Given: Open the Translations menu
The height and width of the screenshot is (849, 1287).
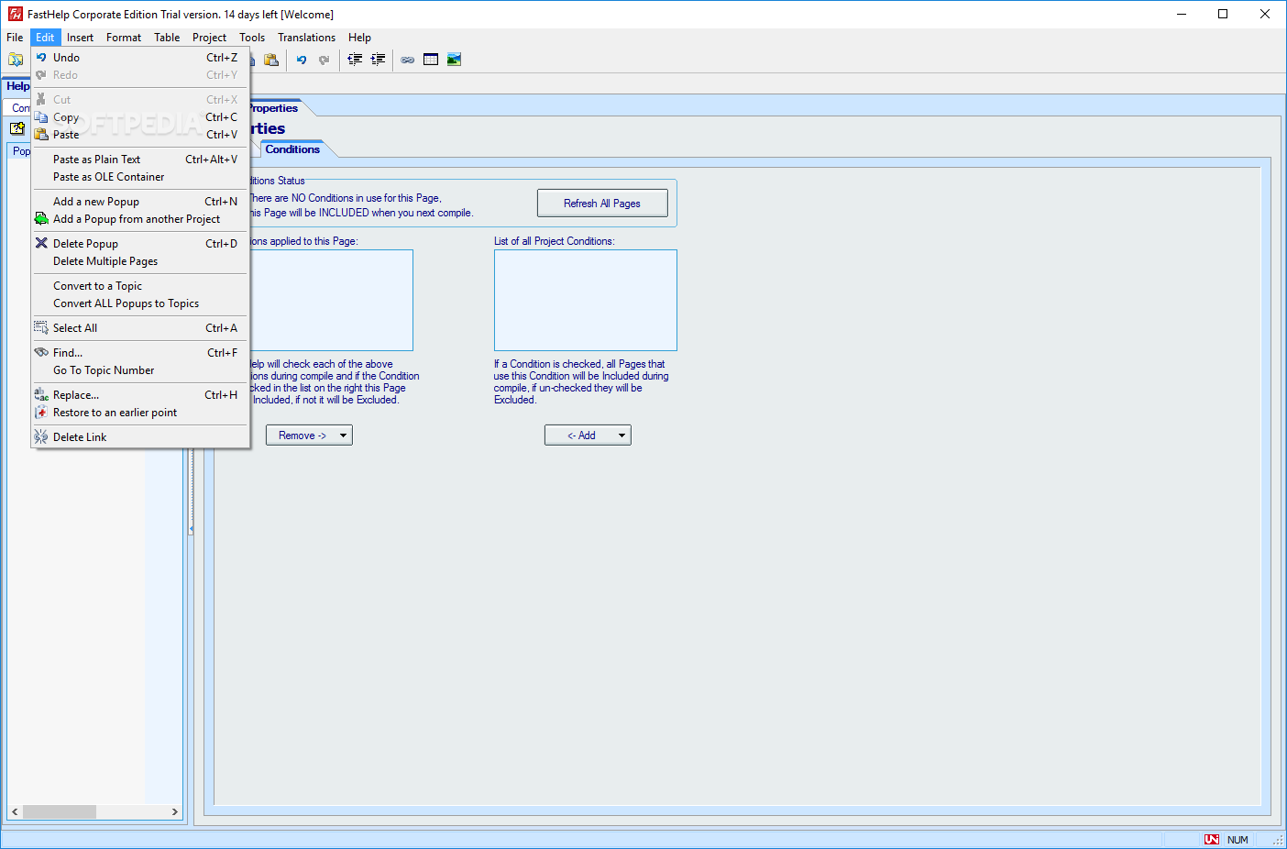Looking at the screenshot, I should [x=306, y=38].
